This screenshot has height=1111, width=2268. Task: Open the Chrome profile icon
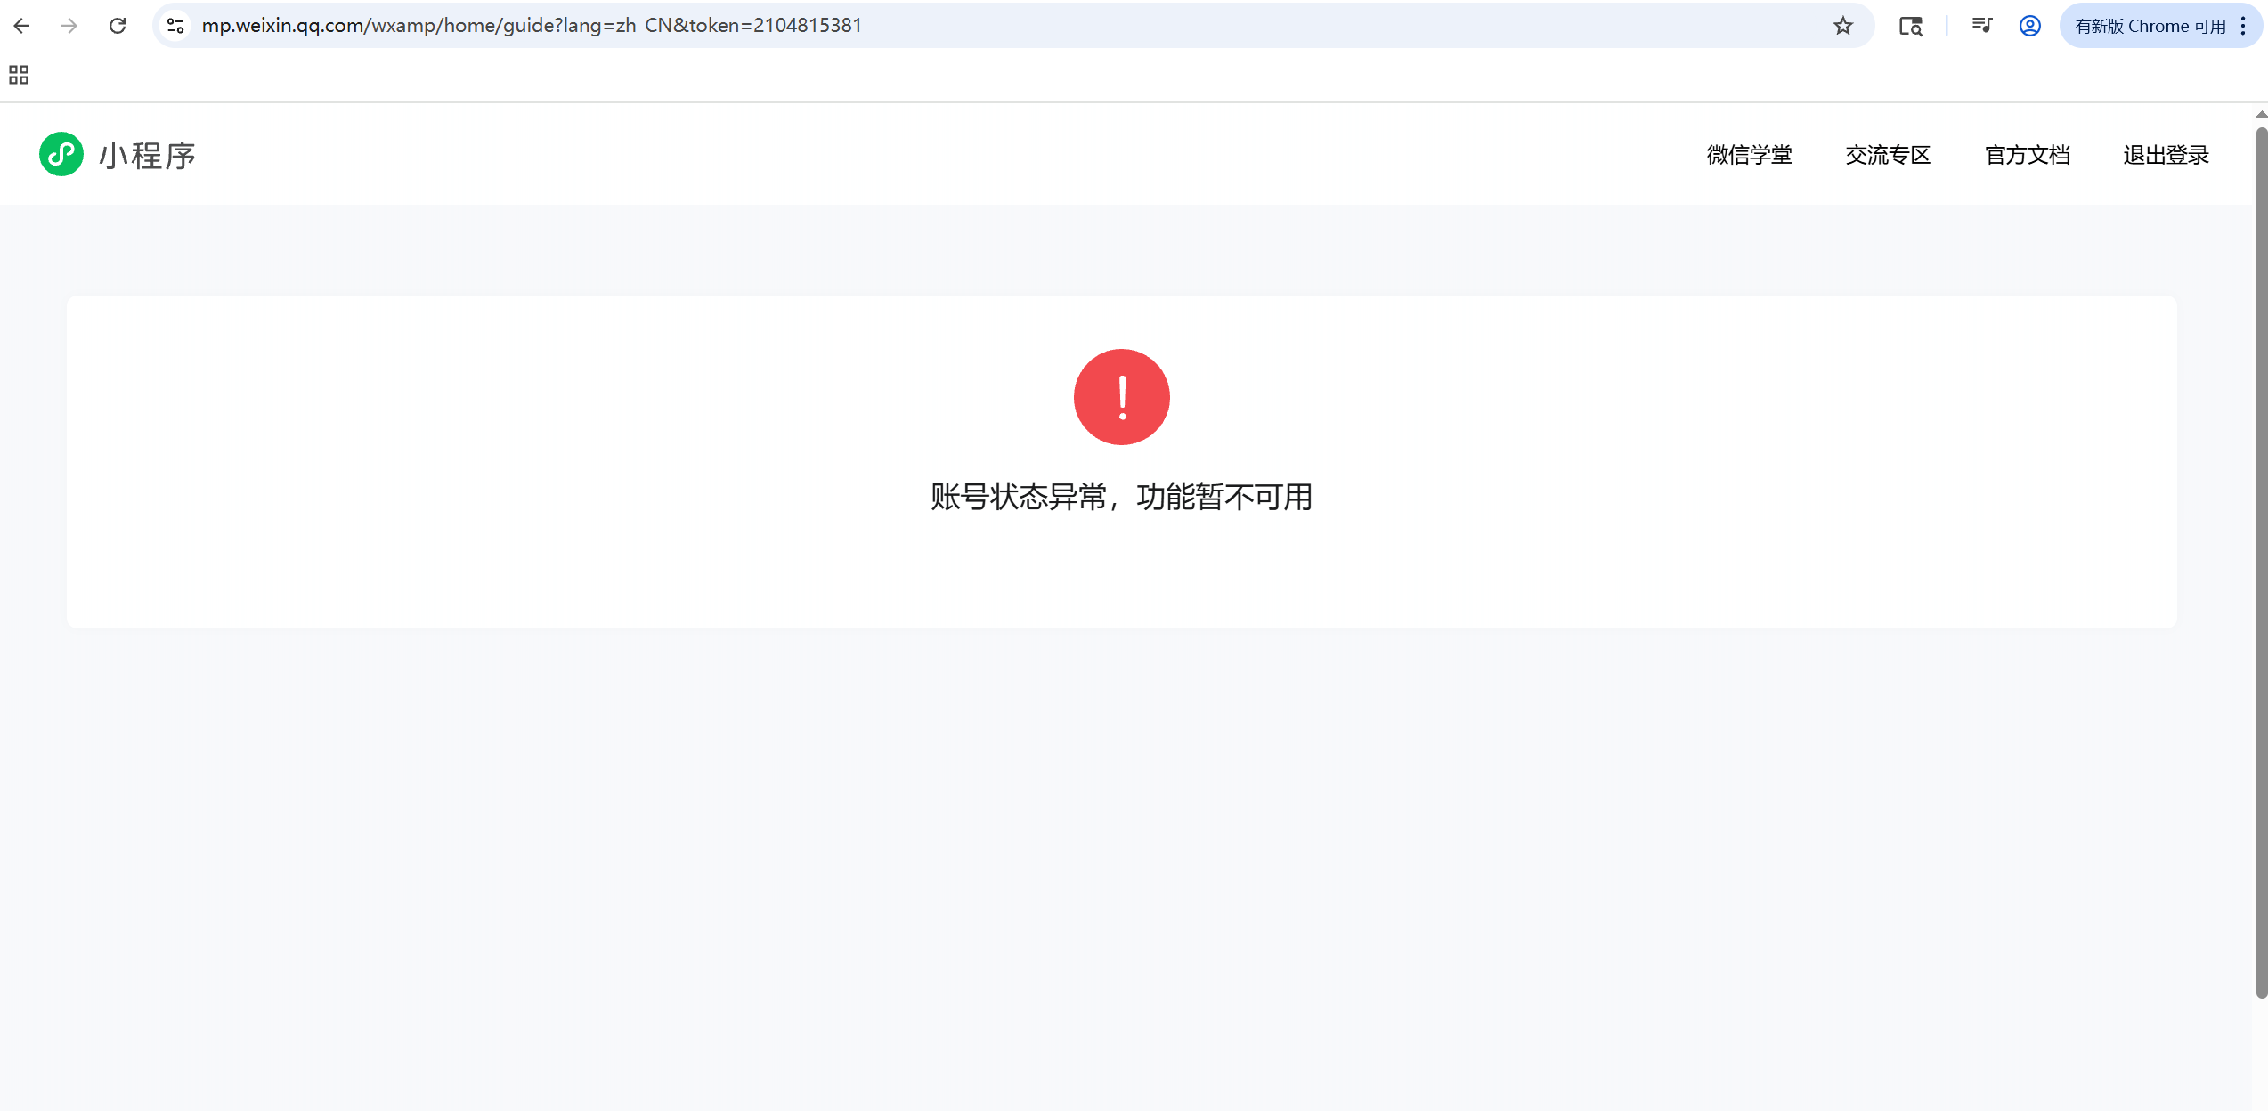click(x=2029, y=26)
